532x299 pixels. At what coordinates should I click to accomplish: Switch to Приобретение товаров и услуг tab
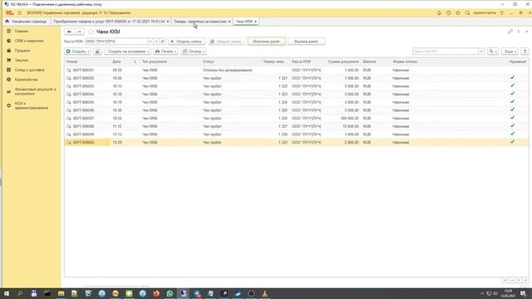(x=109, y=22)
